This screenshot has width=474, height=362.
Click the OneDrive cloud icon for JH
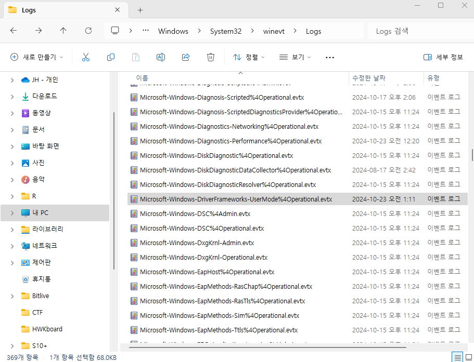pyautogui.click(x=25, y=80)
